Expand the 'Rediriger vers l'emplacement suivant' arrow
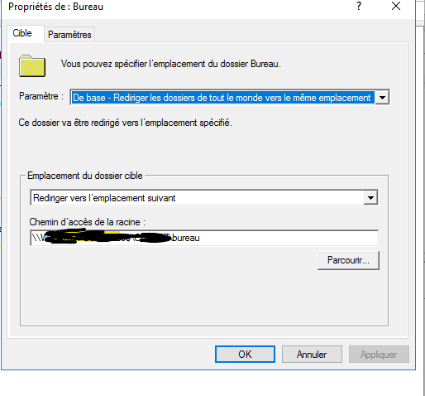The width and height of the screenshot is (425, 396). point(370,198)
